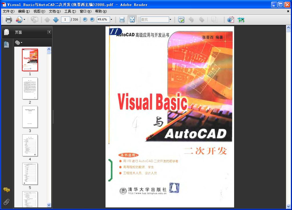Screen dimensions: 292x210
Task: Close document with menu bar X
Action: coord(288,11)
